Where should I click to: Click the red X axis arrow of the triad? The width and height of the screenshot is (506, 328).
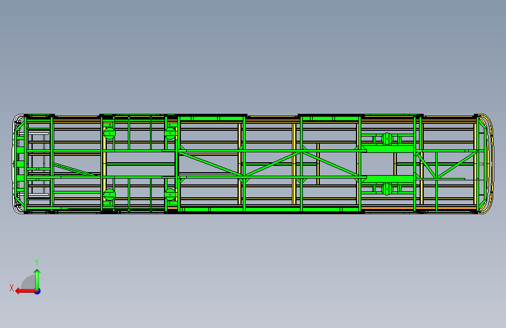(x=26, y=291)
